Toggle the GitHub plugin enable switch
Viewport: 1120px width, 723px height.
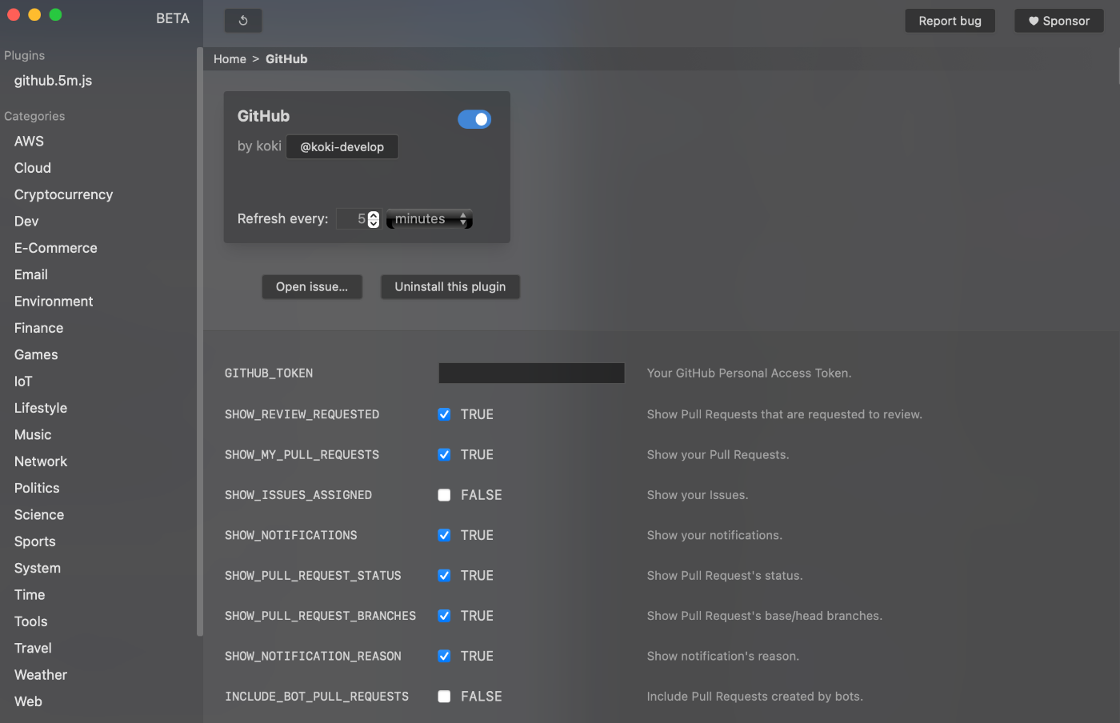(474, 119)
